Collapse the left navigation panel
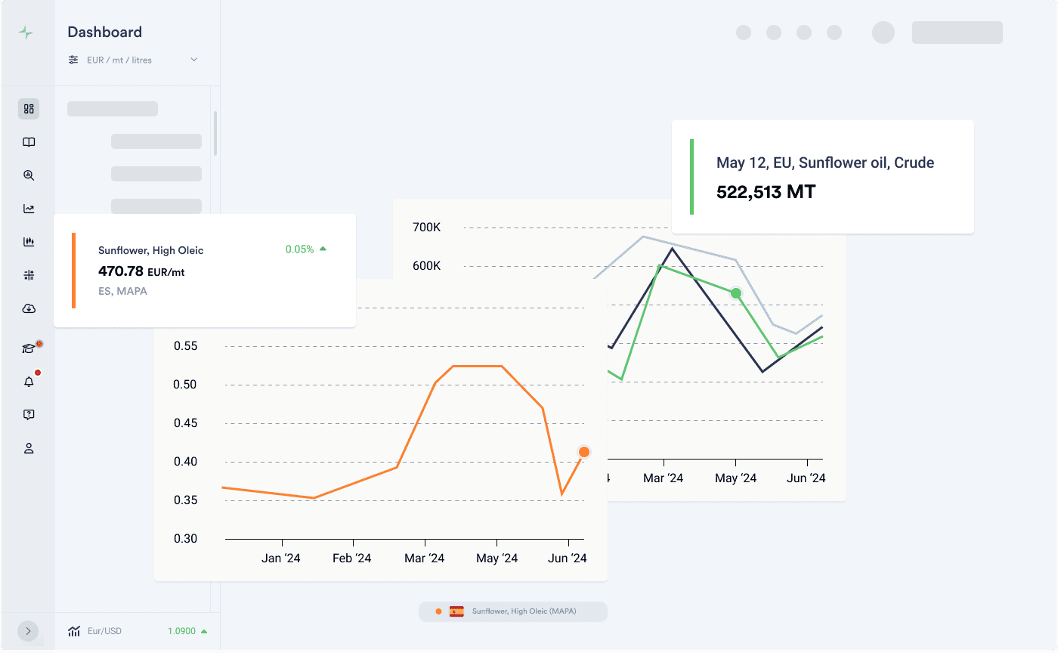 [x=29, y=631]
